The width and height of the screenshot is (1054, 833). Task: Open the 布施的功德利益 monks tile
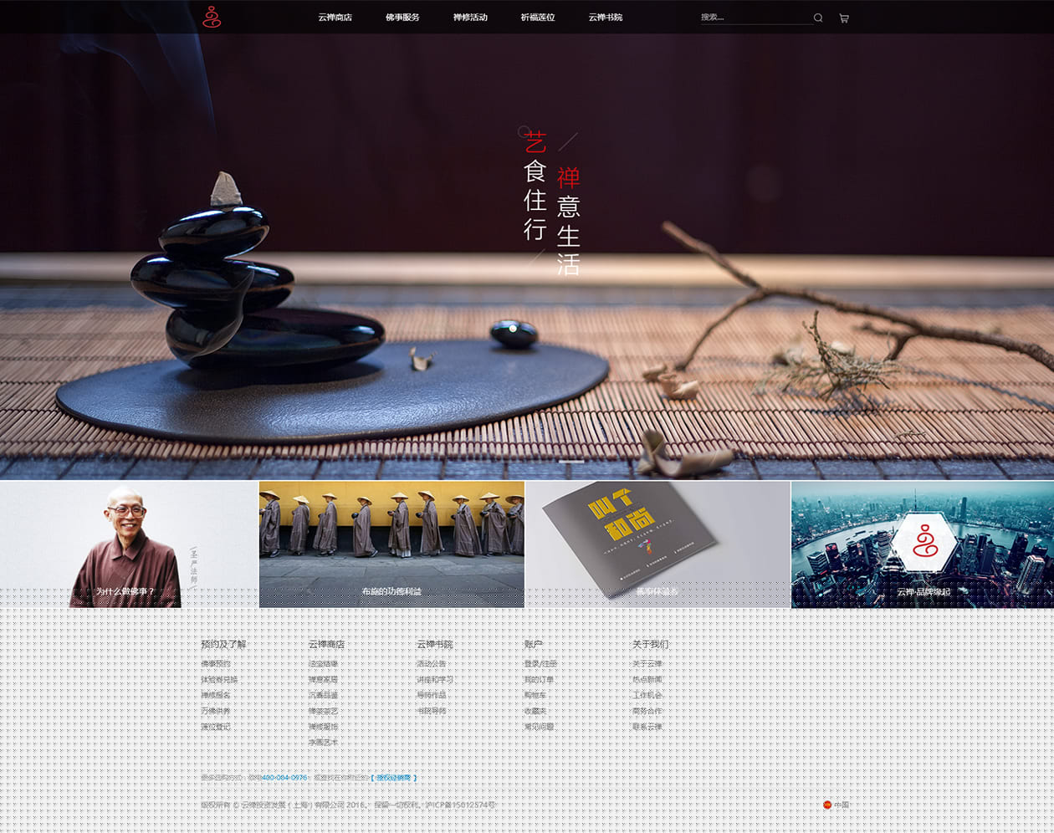(391, 544)
